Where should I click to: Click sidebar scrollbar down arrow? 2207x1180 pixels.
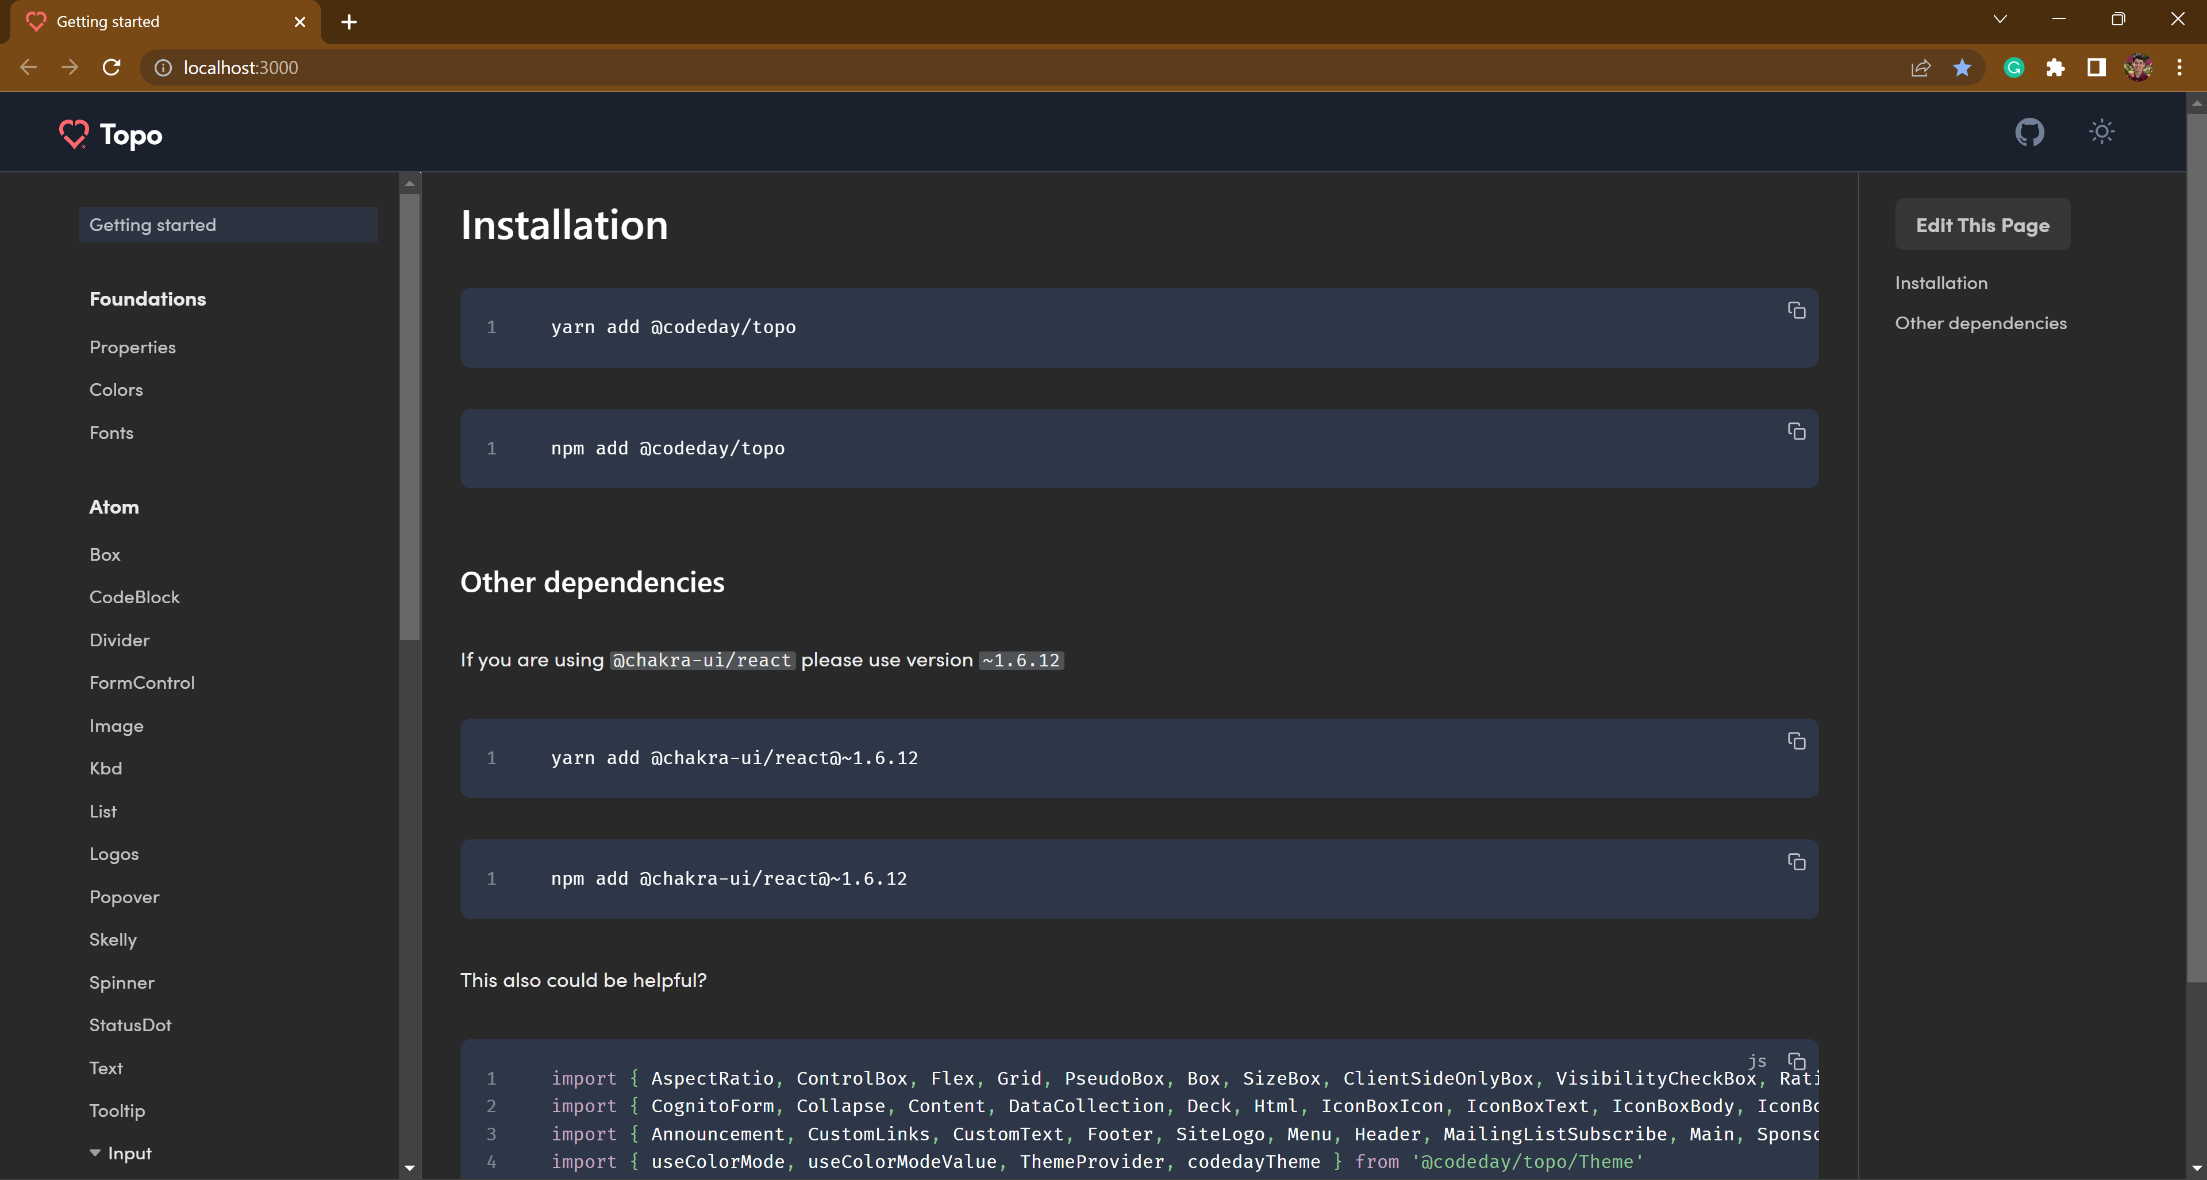pyautogui.click(x=410, y=1167)
